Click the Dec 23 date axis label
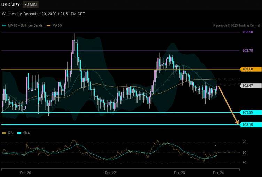This screenshot has width=262, height=177. (x=180, y=173)
